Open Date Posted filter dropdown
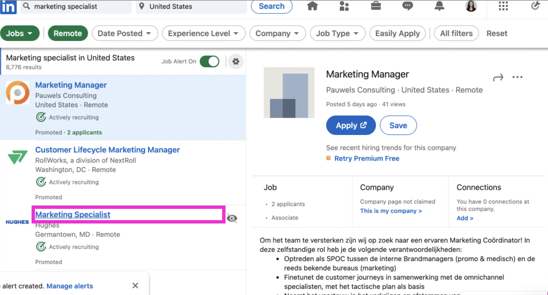The width and height of the screenshot is (548, 295). click(x=125, y=33)
